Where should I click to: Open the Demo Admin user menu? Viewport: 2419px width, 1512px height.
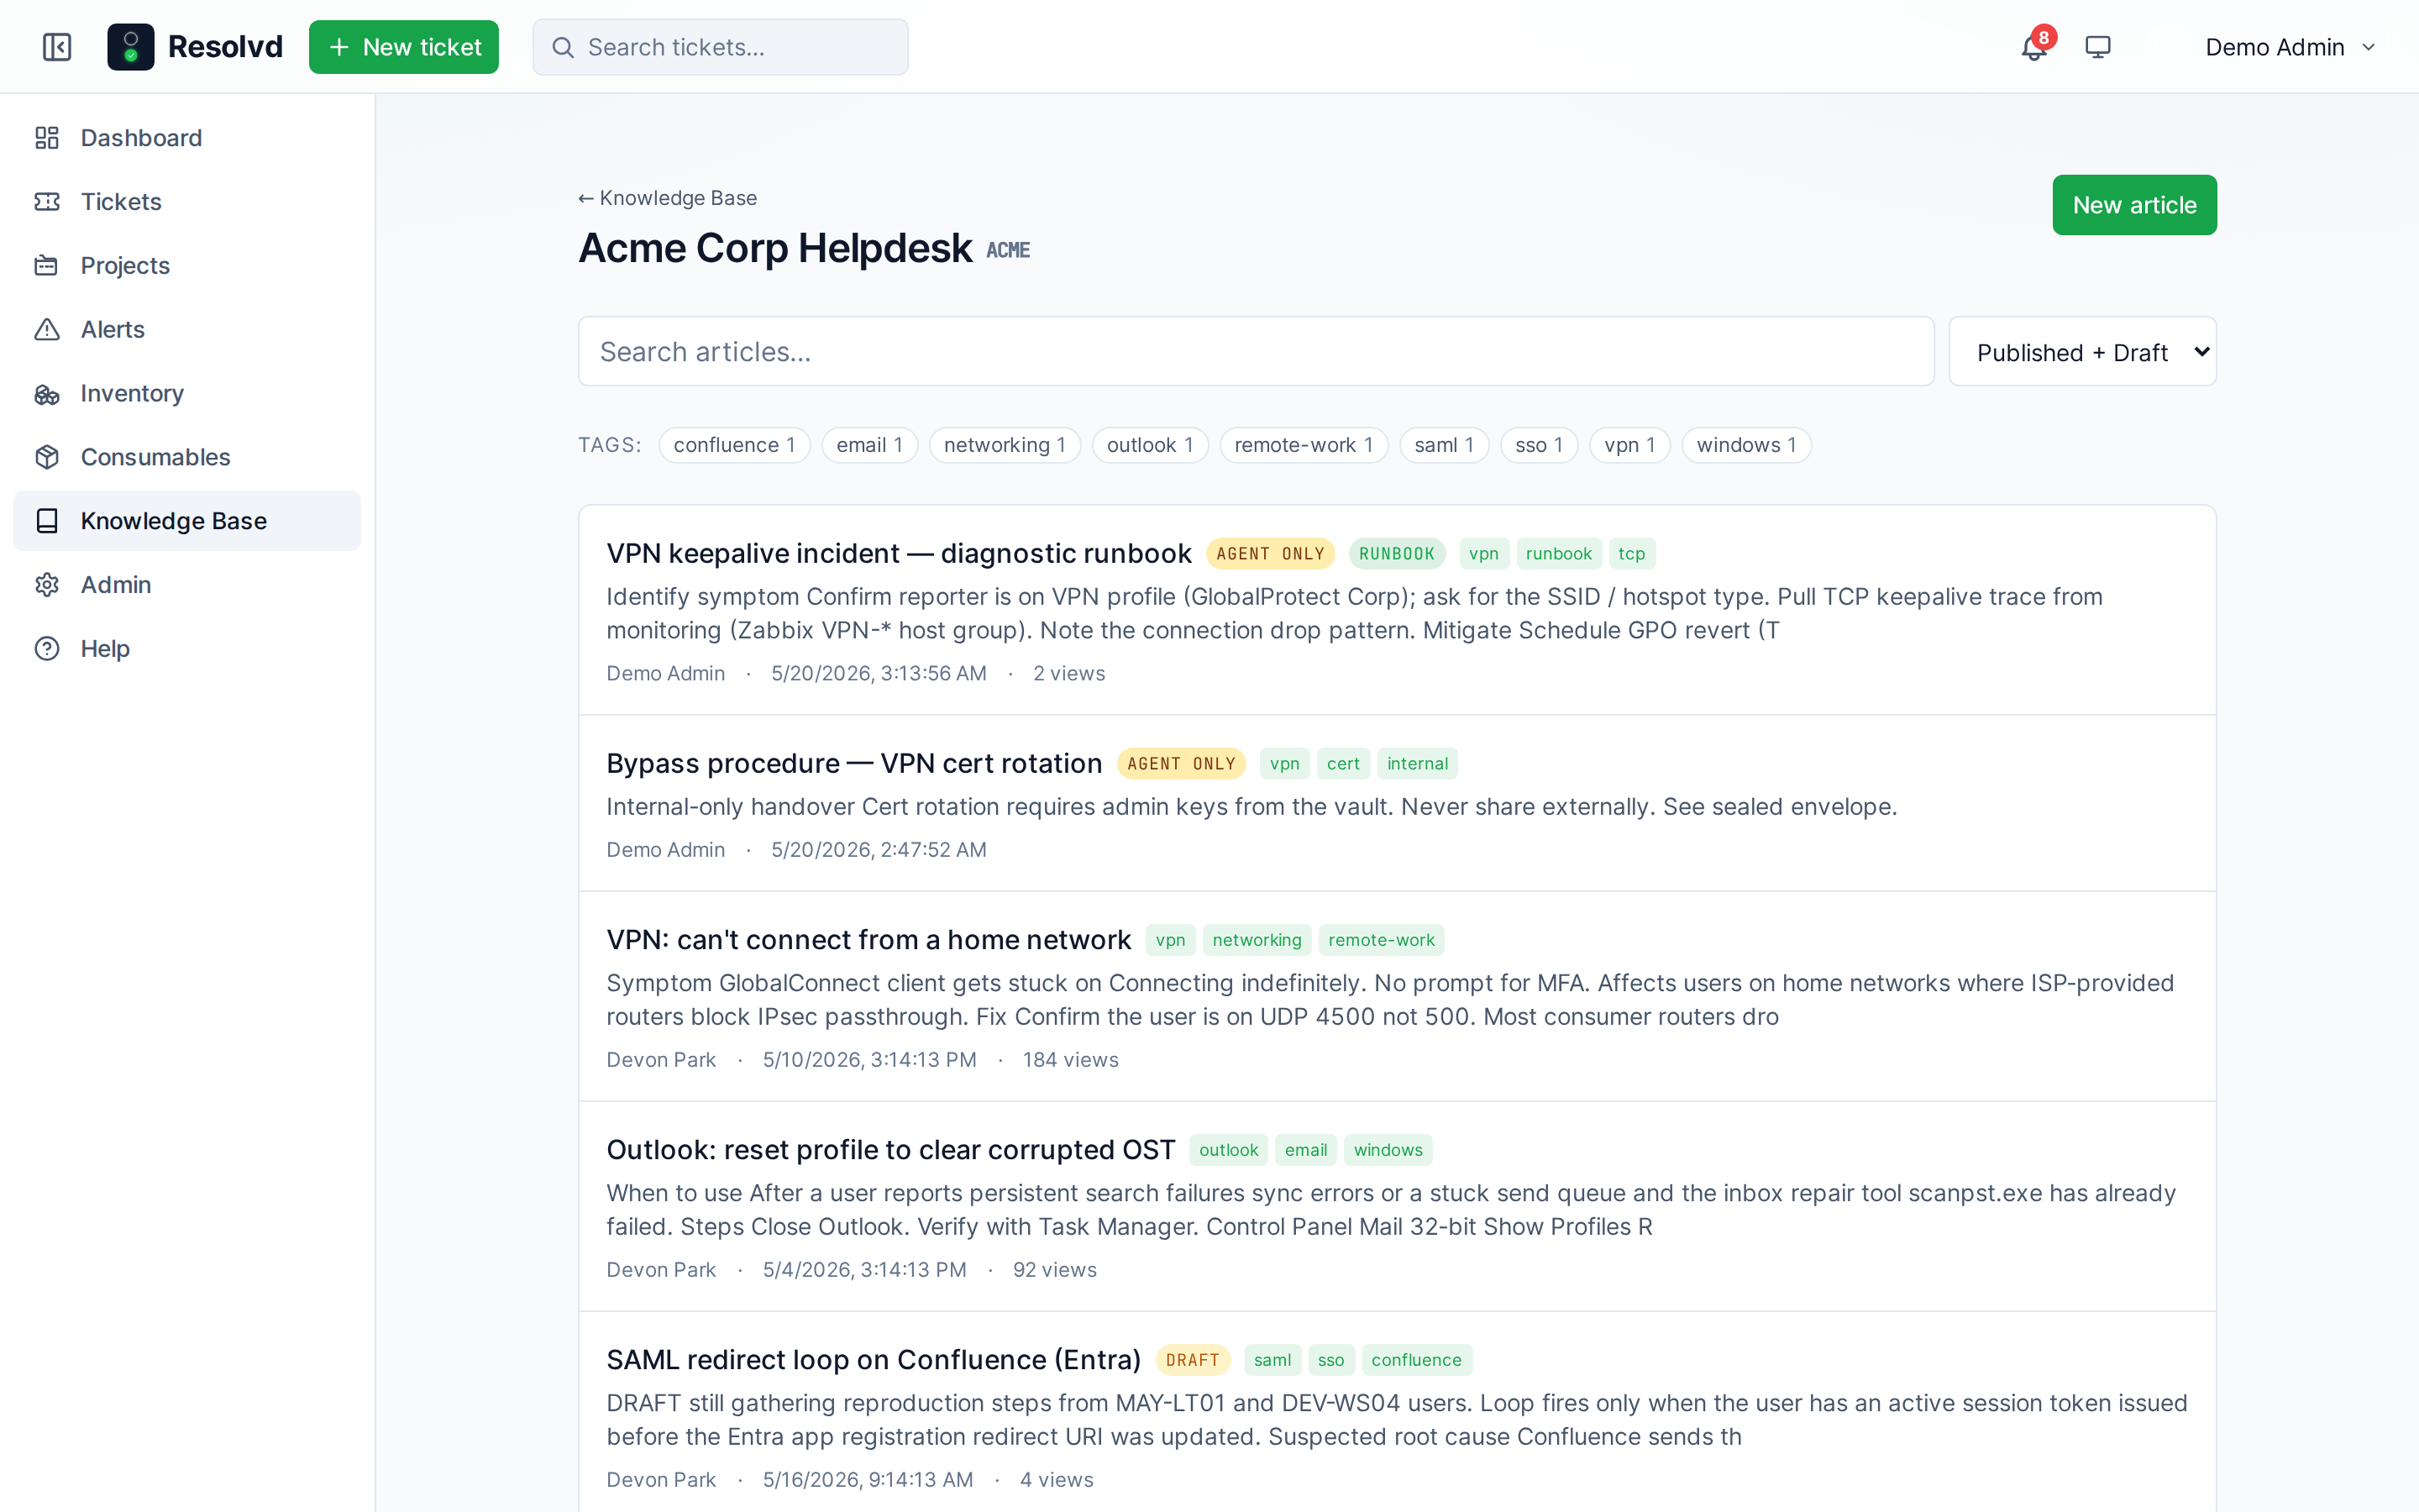point(2289,47)
